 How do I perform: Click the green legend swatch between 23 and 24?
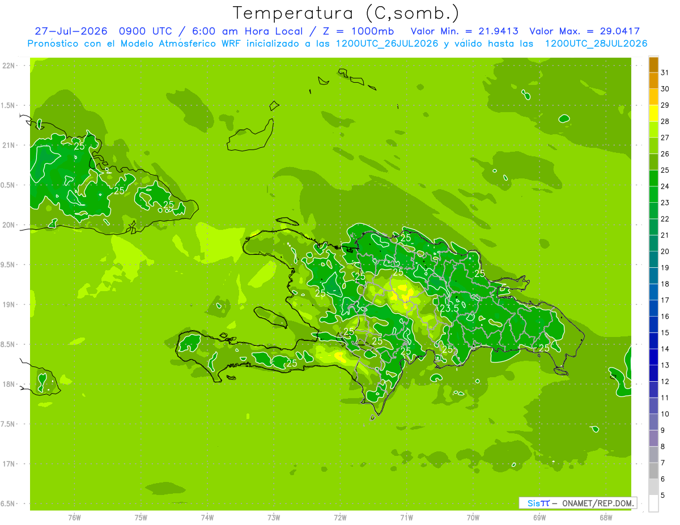click(x=653, y=194)
